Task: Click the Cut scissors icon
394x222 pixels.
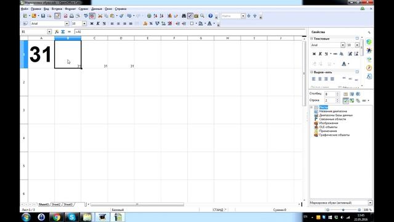Action: [100, 16]
